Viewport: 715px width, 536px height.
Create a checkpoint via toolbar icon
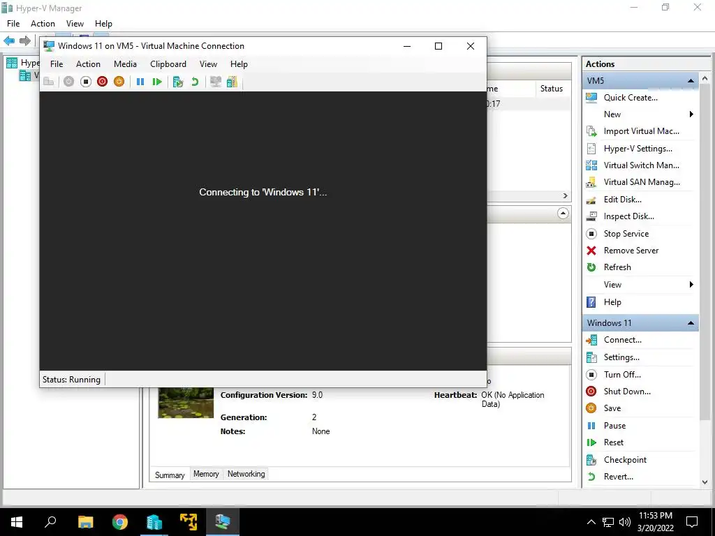tap(178, 82)
